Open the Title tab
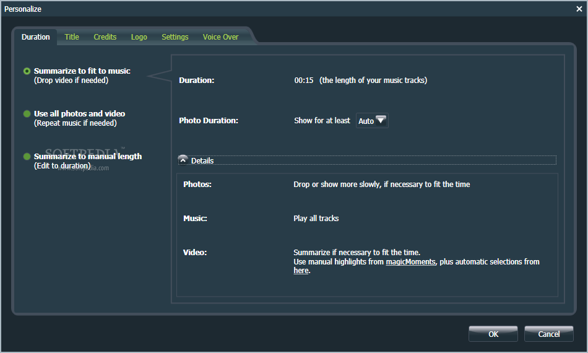Screen dimensions: 588x353 72,37
